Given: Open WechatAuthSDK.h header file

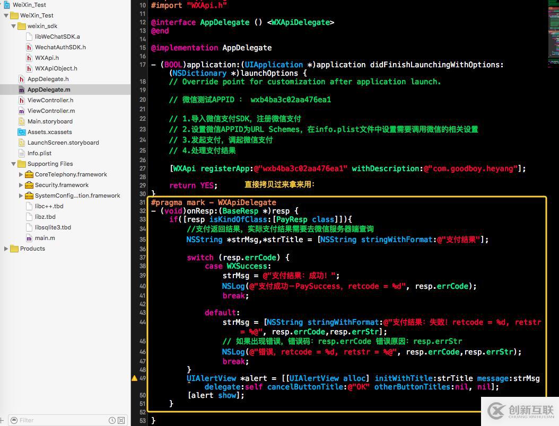Looking at the screenshot, I should coord(60,47).
